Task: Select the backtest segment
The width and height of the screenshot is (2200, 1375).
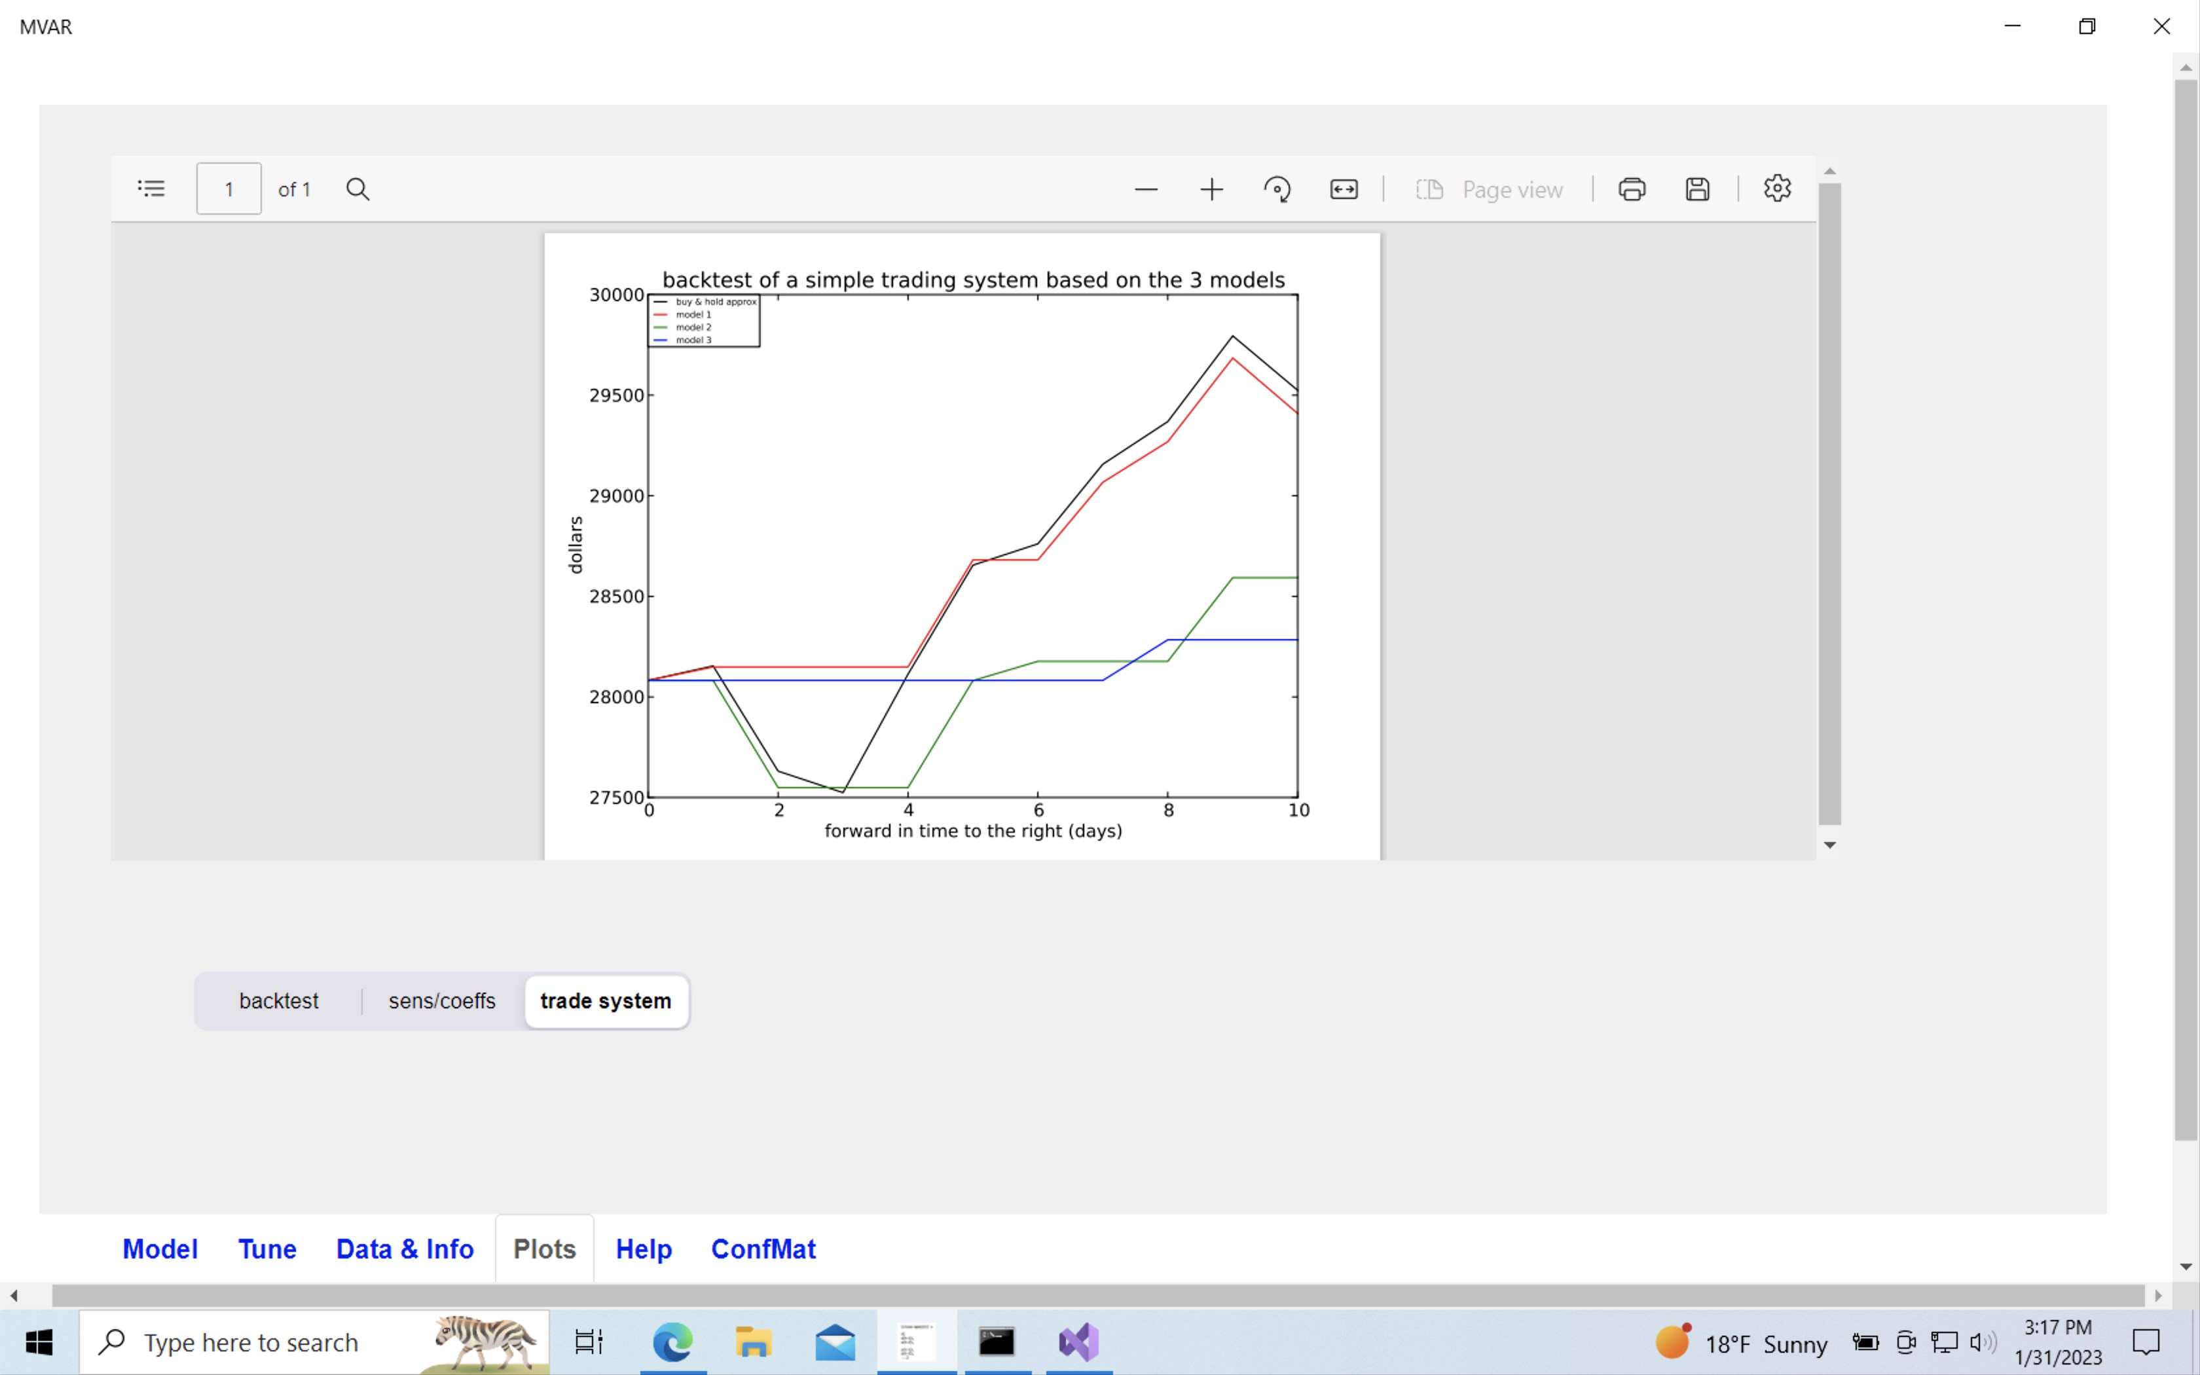Action: click(278, 1000)
